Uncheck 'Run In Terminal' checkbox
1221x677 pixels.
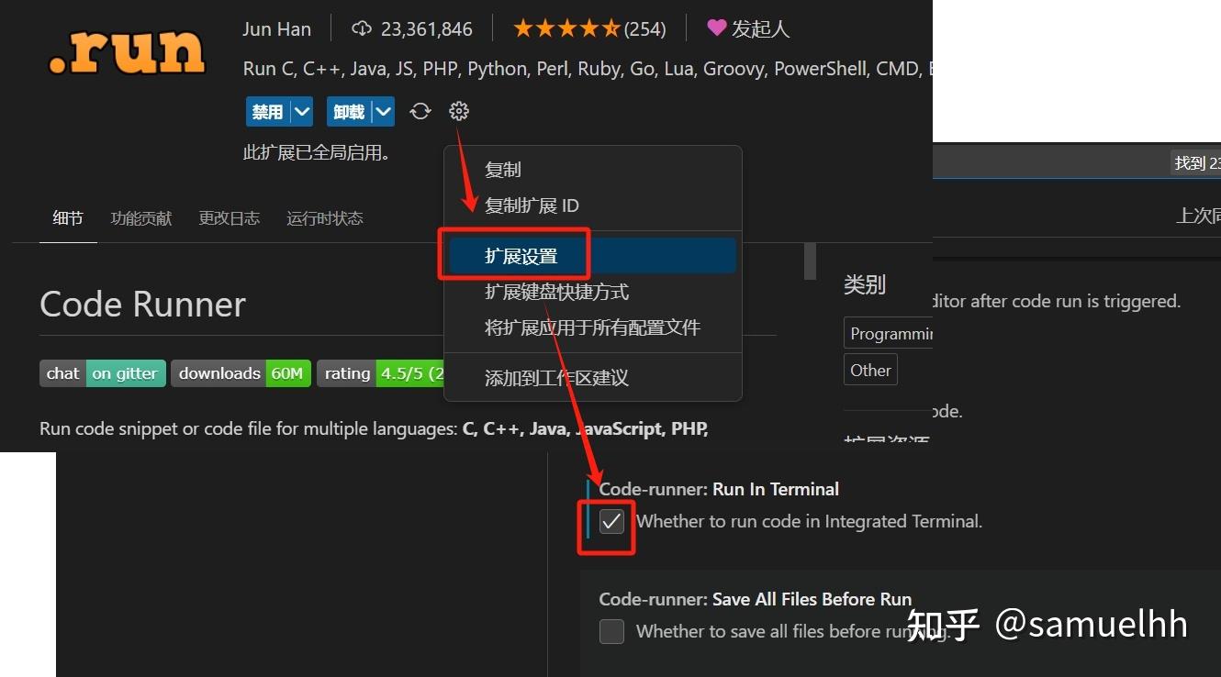610,521
